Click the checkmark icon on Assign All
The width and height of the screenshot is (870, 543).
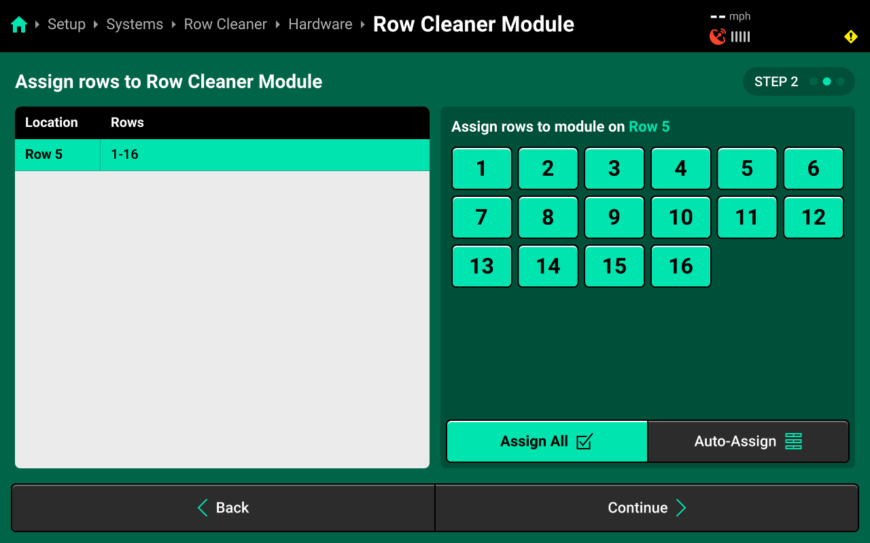585,441
